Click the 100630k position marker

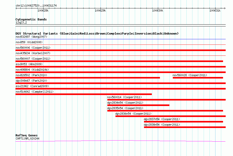(158, 10)
